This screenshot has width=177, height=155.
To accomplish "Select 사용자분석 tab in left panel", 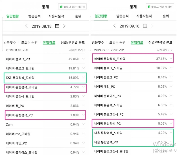I will 56,16.
